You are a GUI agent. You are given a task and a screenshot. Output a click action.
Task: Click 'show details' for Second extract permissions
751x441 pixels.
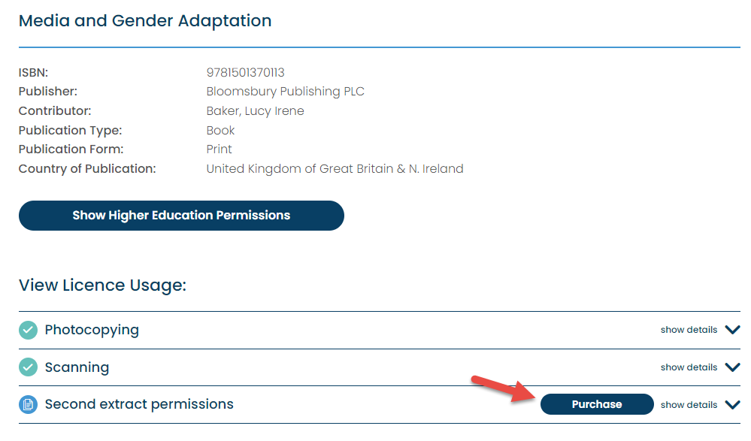pyautogui.click(x=689, y=405)
